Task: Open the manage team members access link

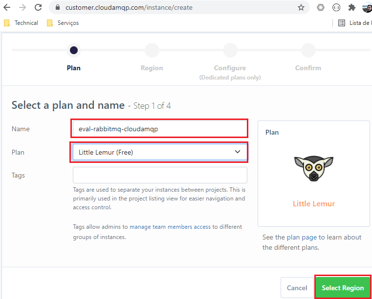Action: pos(170,227)
